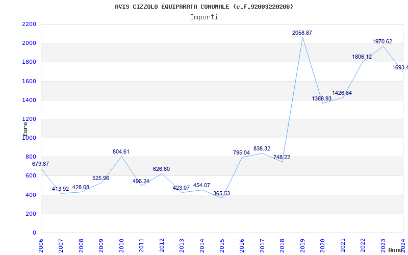Click the 1200 value on the Euro axis

point(29,119)
